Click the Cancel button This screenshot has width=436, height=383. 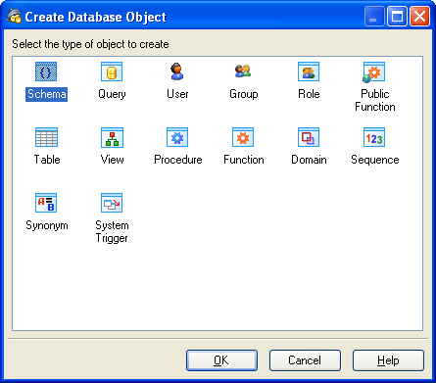coord(305,360)
